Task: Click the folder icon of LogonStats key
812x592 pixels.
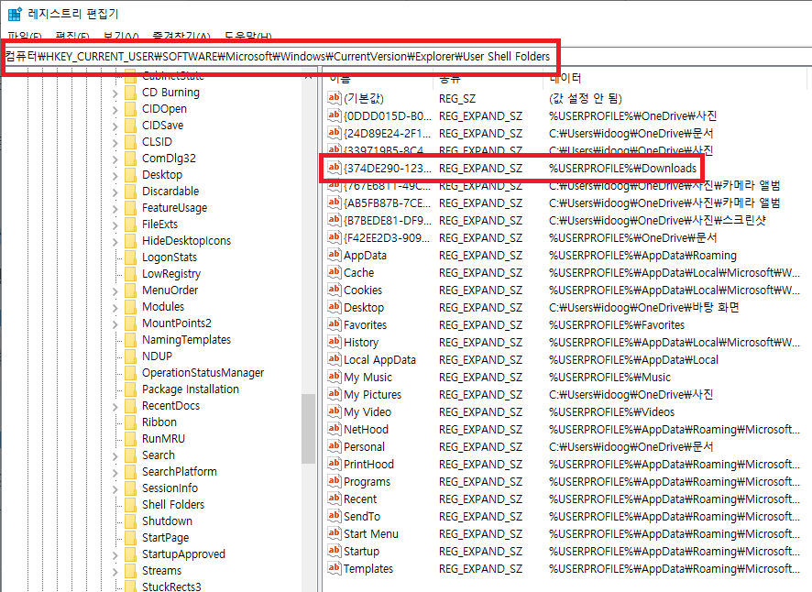Action: [130, 258]
